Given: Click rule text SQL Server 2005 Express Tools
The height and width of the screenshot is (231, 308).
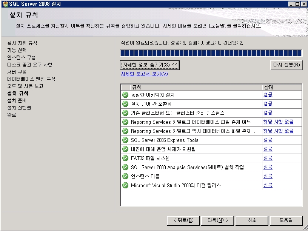Looking at the screenshot, I should (x=165, y=140).
